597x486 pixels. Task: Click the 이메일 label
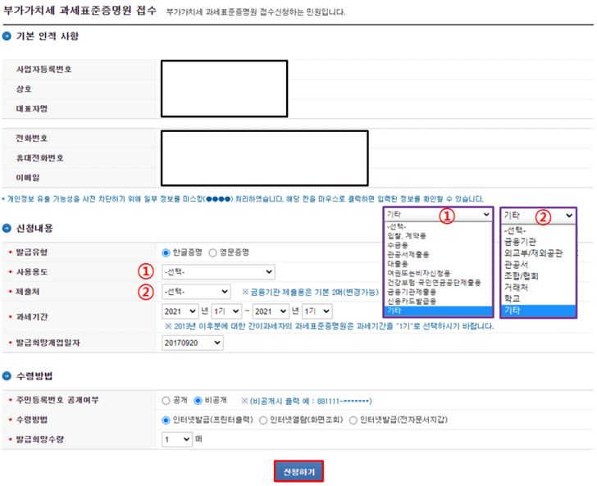27,178
